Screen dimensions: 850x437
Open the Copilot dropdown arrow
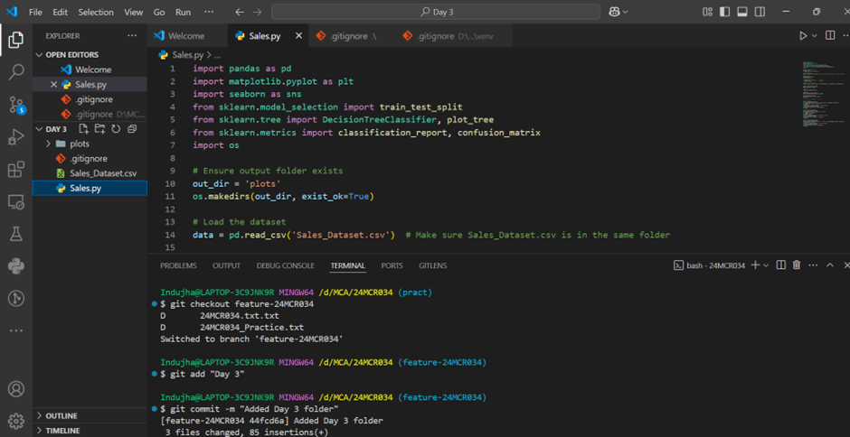[x=625, y=12]
